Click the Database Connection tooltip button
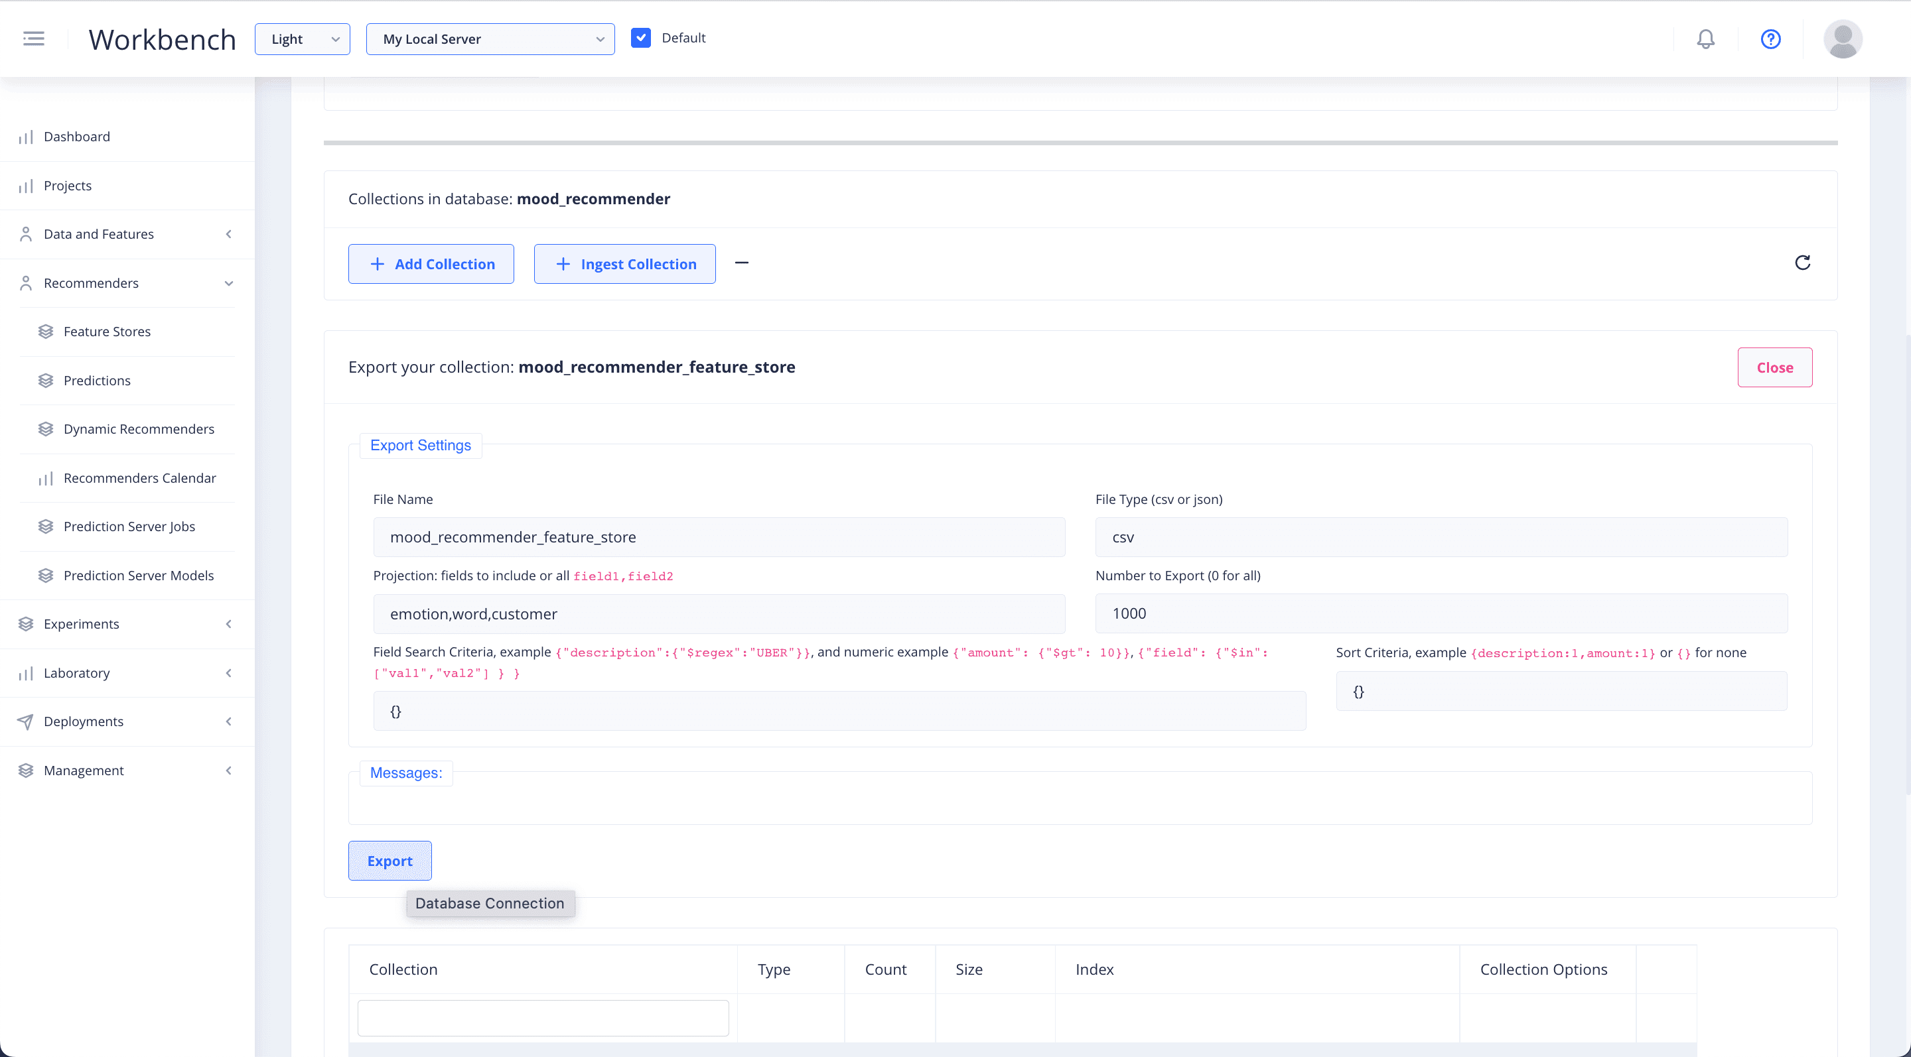The image size is (1911, 1057). tap(490, 902)
